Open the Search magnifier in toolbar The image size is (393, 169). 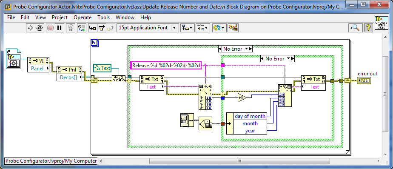point(356,28)
